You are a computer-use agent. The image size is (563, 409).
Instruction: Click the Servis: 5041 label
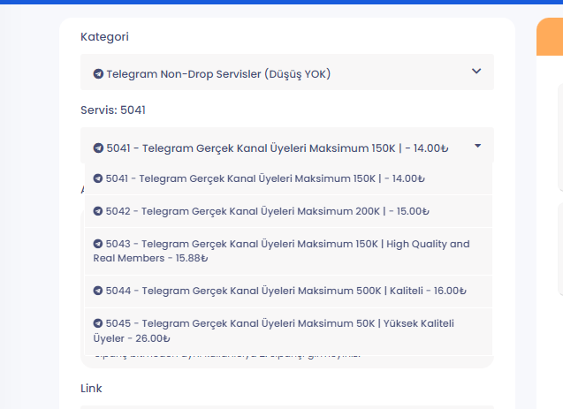coord(113,110)
